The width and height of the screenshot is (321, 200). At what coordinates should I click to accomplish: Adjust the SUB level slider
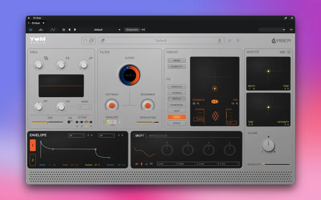(x=47, y=122)
